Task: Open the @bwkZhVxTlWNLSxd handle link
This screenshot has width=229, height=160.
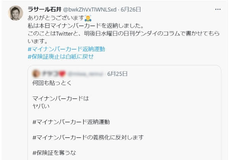Action: pyautogui.click(x=90, y=10)
